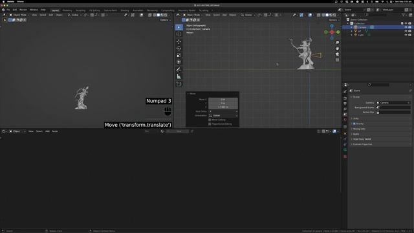The width and height of the screenshot is (414, 233).
Task: Open the File menu
Action: pyautogui.click(x=8, y=10)
